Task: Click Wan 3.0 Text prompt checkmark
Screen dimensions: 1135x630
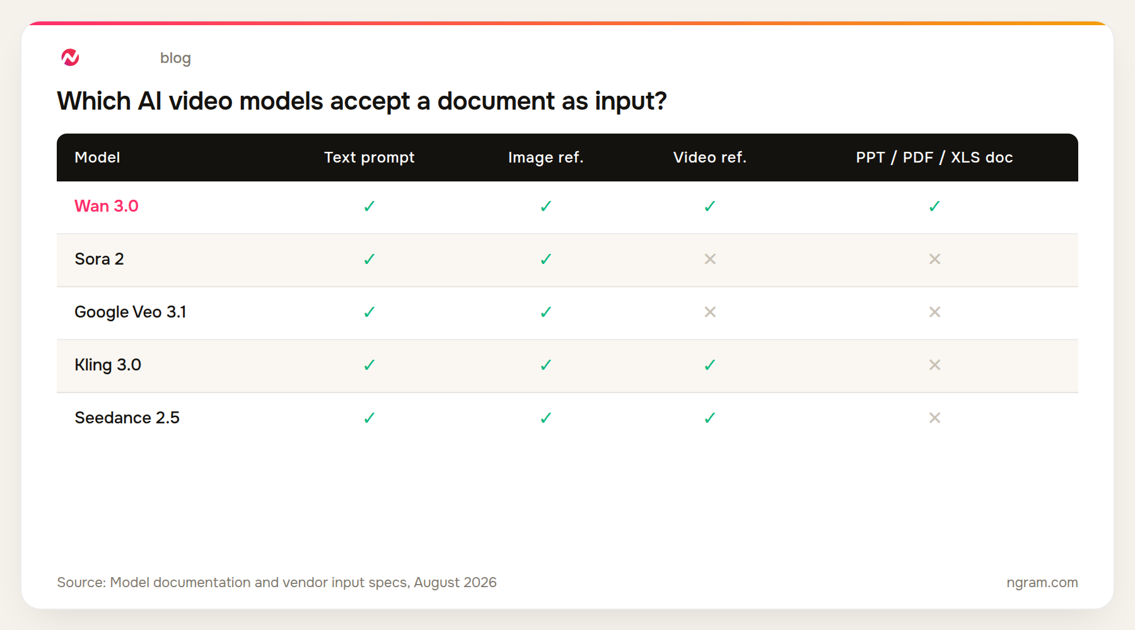Action: [x=370, y=206]
